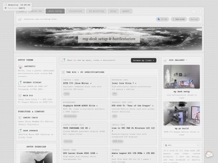Open the RTX 4060 Ti 'Year of the Dragon' link
The height and width of the screenshot is (163, 218).
(132, 105)
